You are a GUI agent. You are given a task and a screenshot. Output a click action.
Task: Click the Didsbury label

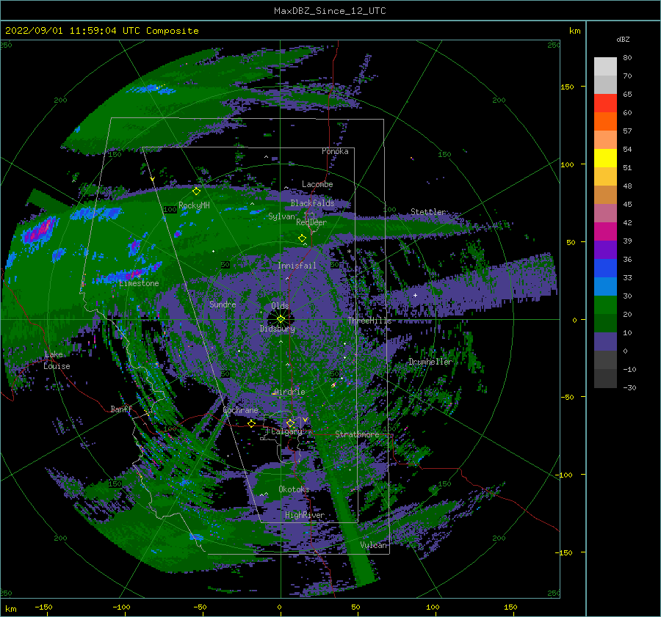tap(277, 329)
